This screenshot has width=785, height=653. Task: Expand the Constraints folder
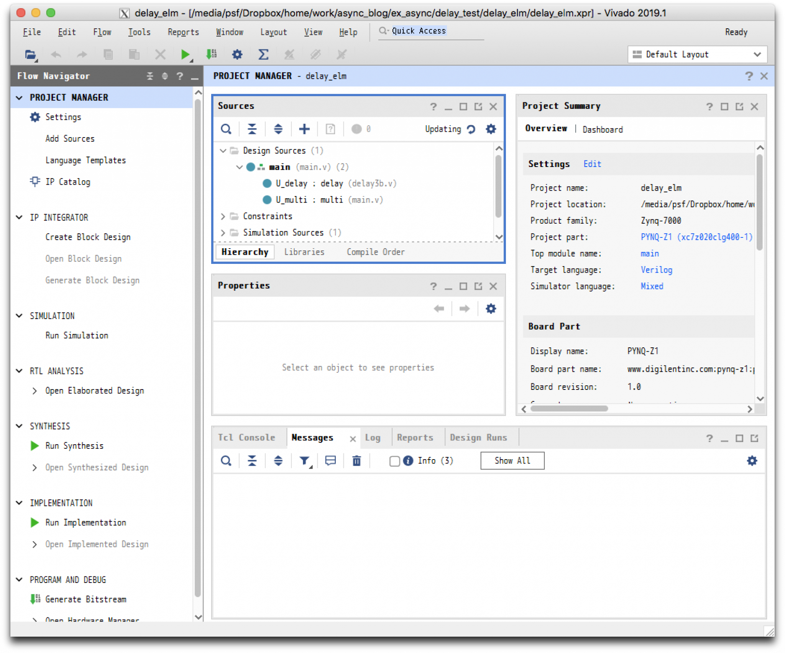(x=223, y=216)
